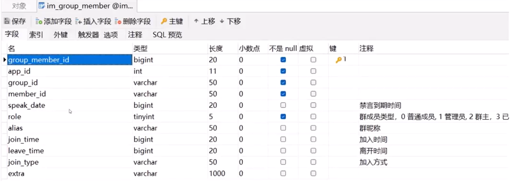Click the Insert Field (插入字段) icon
Image resolution: width=510 pixels, height=185 pixels.
[79, 21]
